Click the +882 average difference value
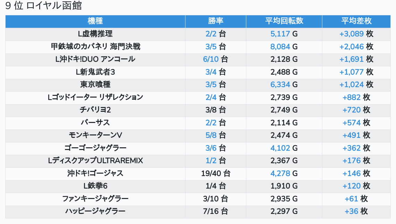The height and width of the screenshot is (224, 396). coord(352,97)
